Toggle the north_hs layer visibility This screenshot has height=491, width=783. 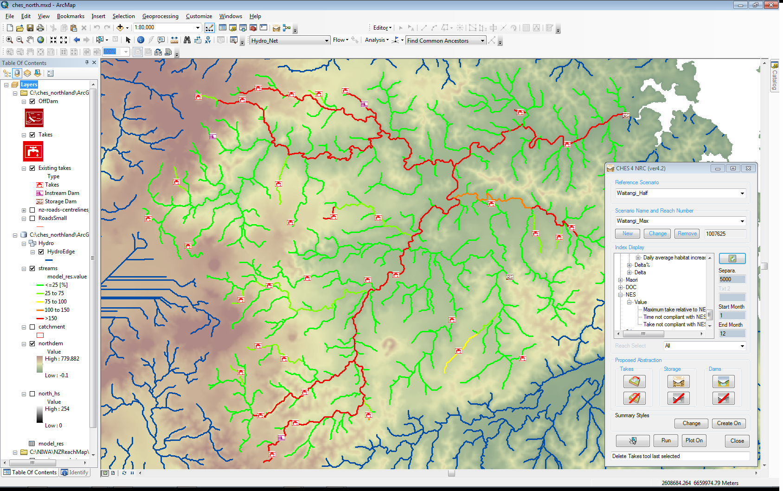32,394
